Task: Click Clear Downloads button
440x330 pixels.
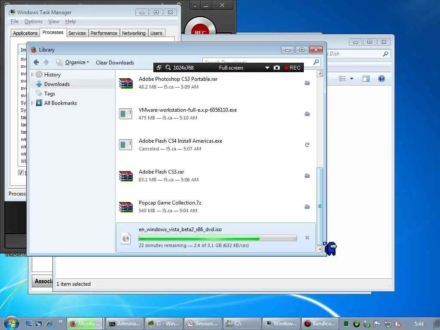Action: coord(115,63)
